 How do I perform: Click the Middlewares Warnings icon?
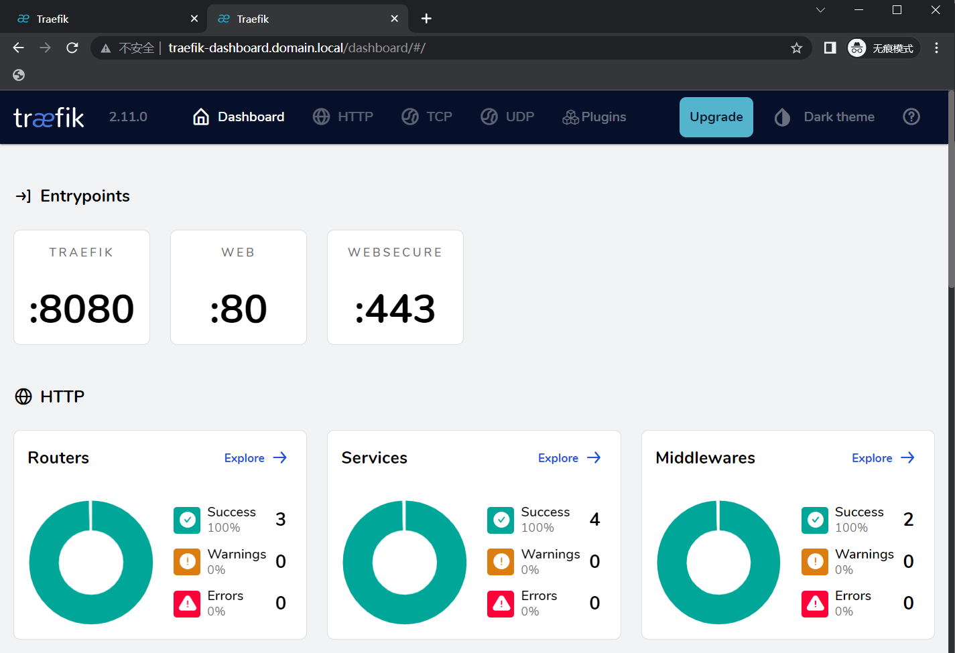[815, 561]
